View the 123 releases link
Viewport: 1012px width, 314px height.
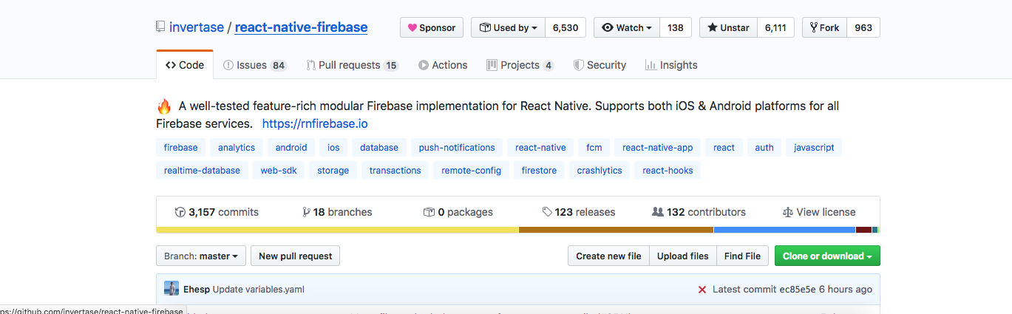(578, 212)
